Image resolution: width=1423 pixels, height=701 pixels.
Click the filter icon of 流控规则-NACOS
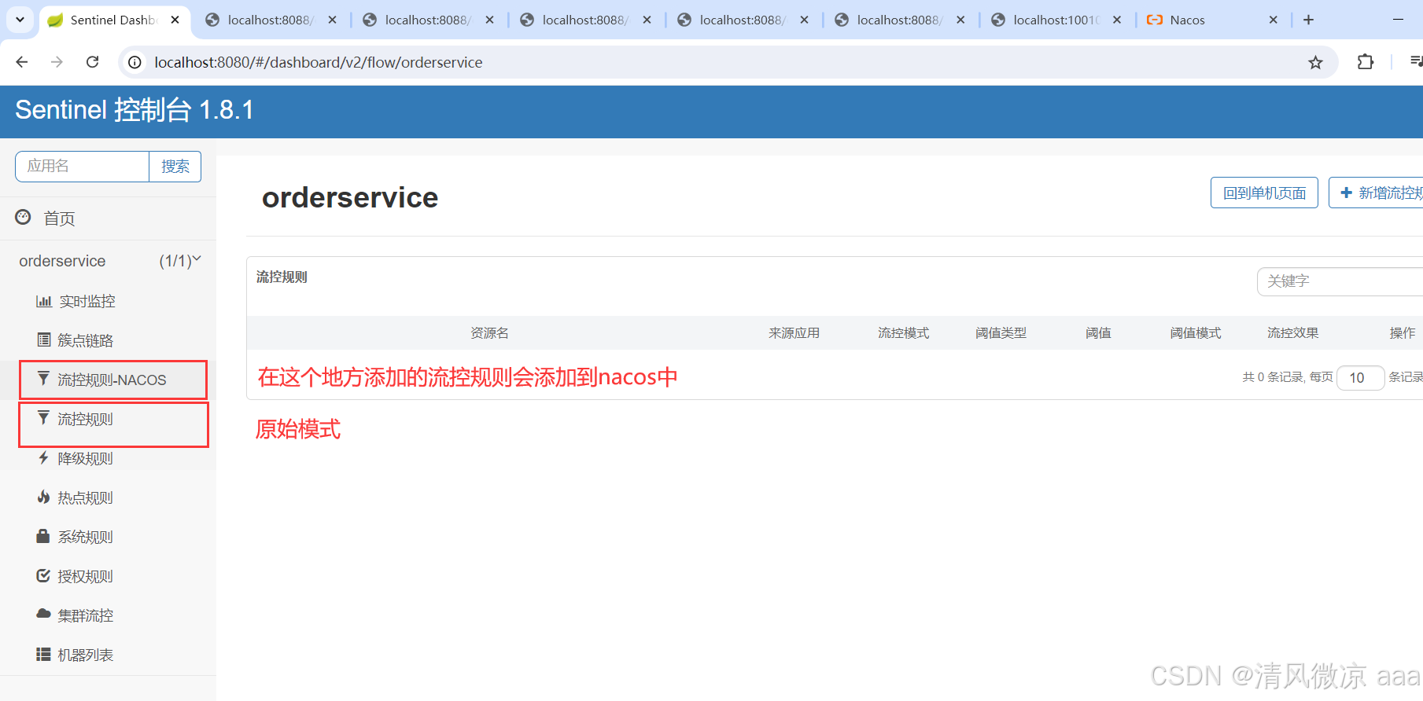tap(44, 379)
